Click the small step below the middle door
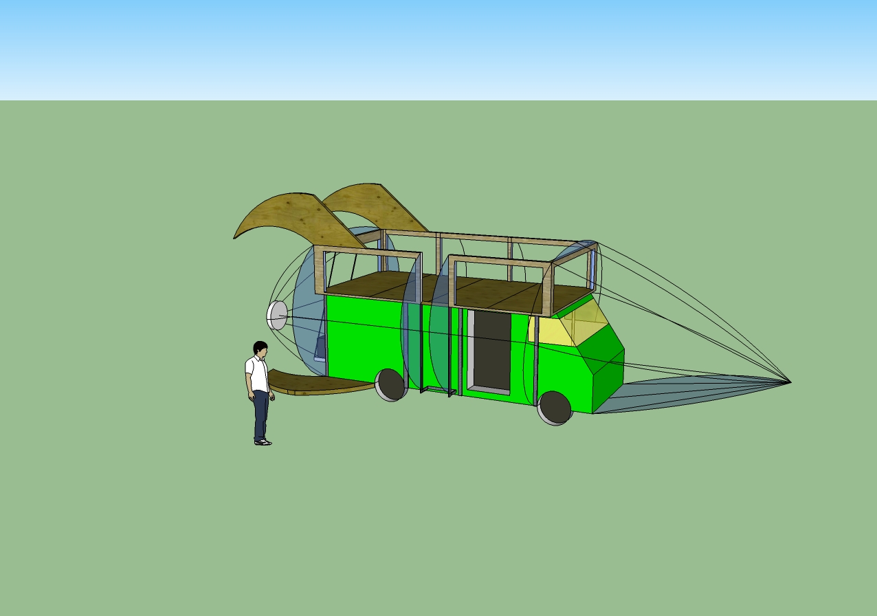This screenshot has height=616, width=877. 437,391
